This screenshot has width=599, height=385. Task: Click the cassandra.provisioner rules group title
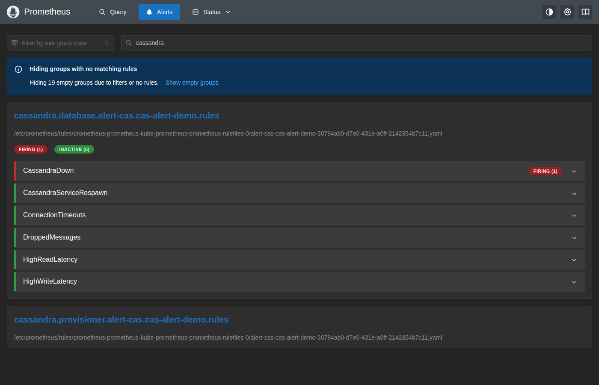[x=121, y=320]
